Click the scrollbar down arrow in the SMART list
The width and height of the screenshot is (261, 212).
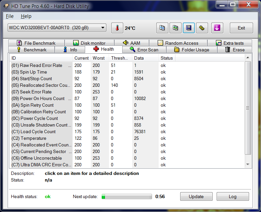tap(248, 164)
